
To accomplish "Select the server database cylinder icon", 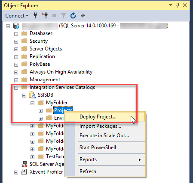I will pyautogui.click(x=16, y=26).
